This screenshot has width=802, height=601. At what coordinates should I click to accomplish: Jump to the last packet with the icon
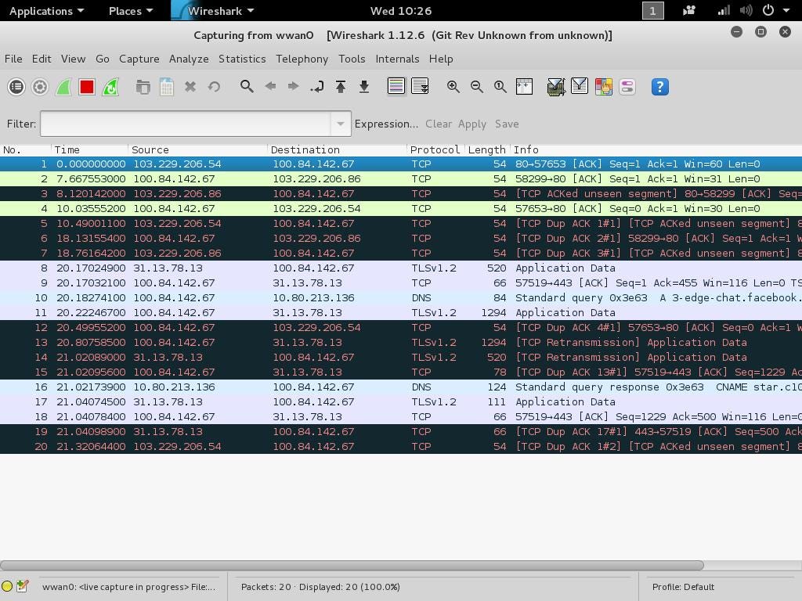[x=364, y=86]
